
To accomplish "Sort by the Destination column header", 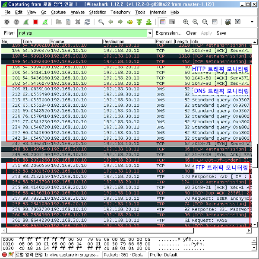I will (x=129, y=42).
